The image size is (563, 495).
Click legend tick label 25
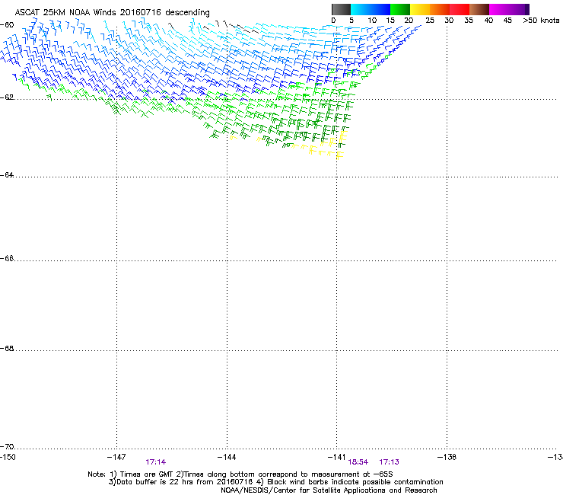point(430,20)
